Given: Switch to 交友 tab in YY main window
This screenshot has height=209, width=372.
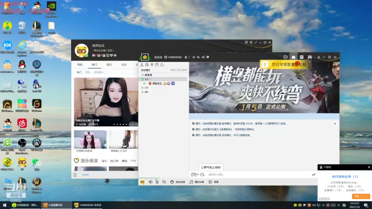Looking at the screenshot, I should click(x=124, y=65).
